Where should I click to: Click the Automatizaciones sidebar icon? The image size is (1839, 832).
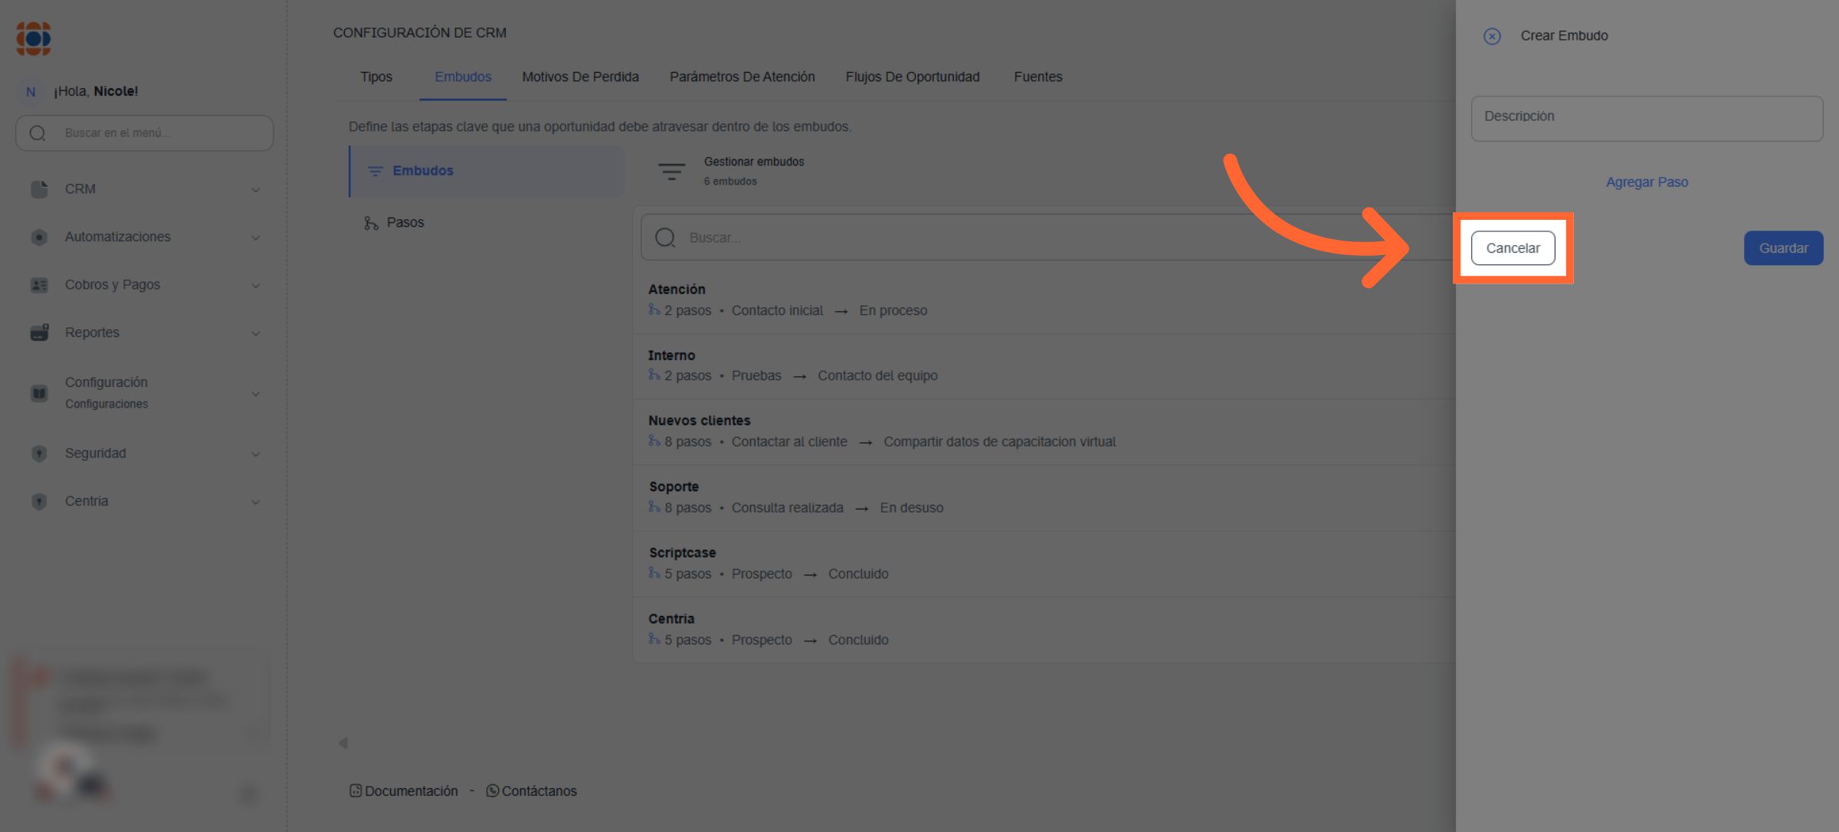[x=39, y=237]
